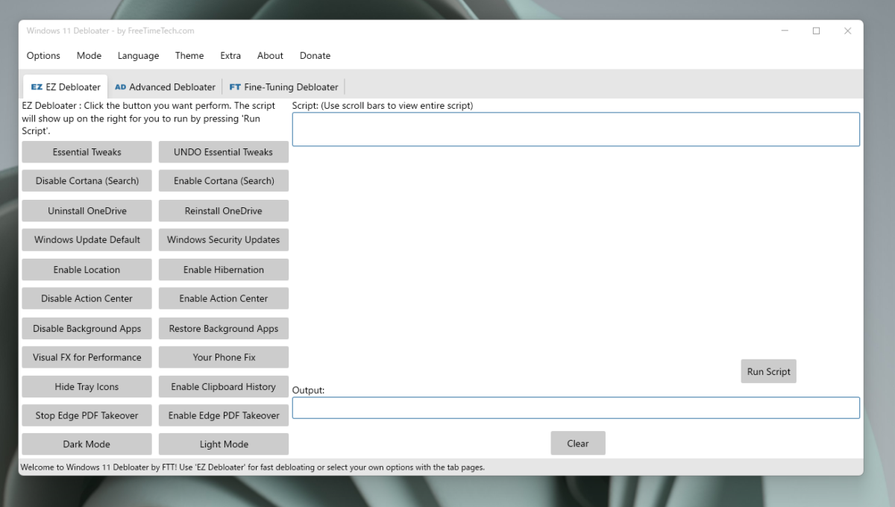Open the About menu
Screen dimensions: 895x507
coord(270,55)
